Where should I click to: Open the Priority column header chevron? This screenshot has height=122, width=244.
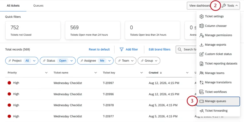click(x=46, y=73)
